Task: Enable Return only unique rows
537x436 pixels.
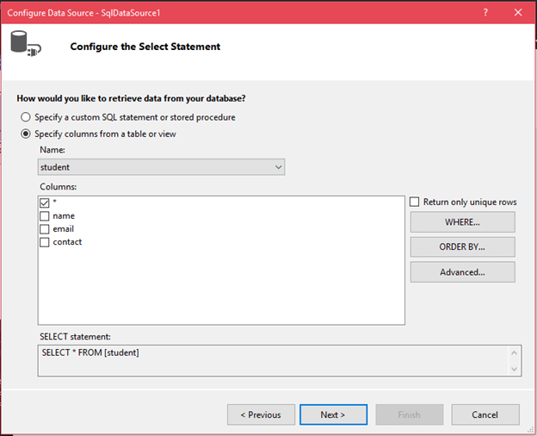Action: (x=415, y=202)
